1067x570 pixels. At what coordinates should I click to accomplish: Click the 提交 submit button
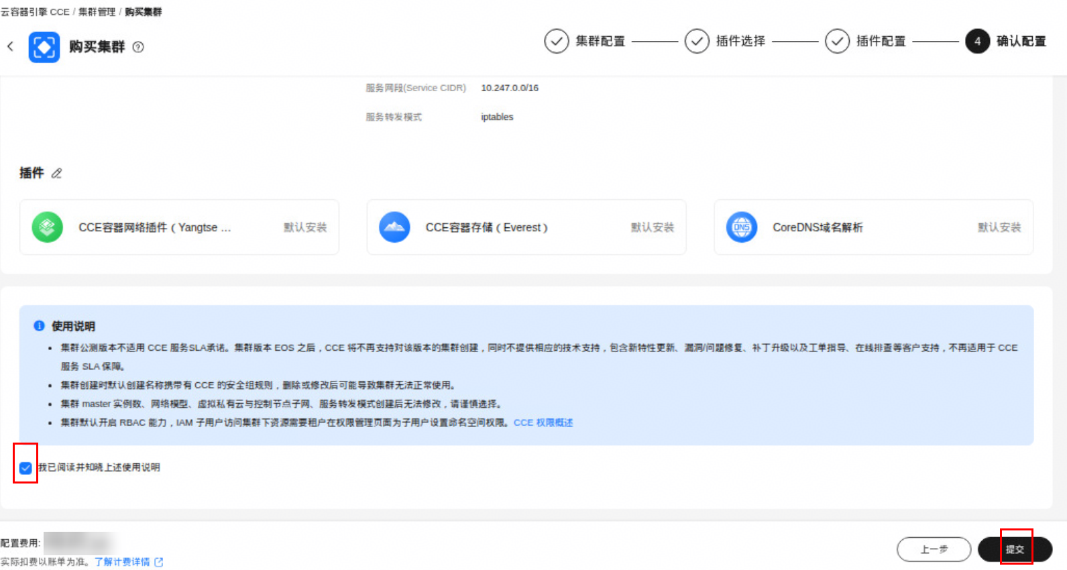click(1015, 549)
